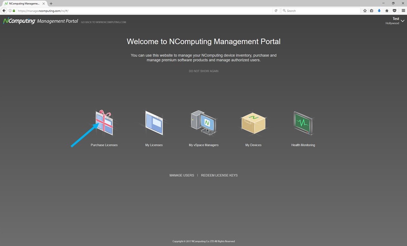
Task: Click the NComputing Management Portal logo
Action: (40, 21)
